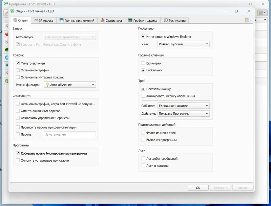Viewport: 271px width, 206px height.
Task: Enable Фильтр локальных адресов
Action: click(18, 111)
